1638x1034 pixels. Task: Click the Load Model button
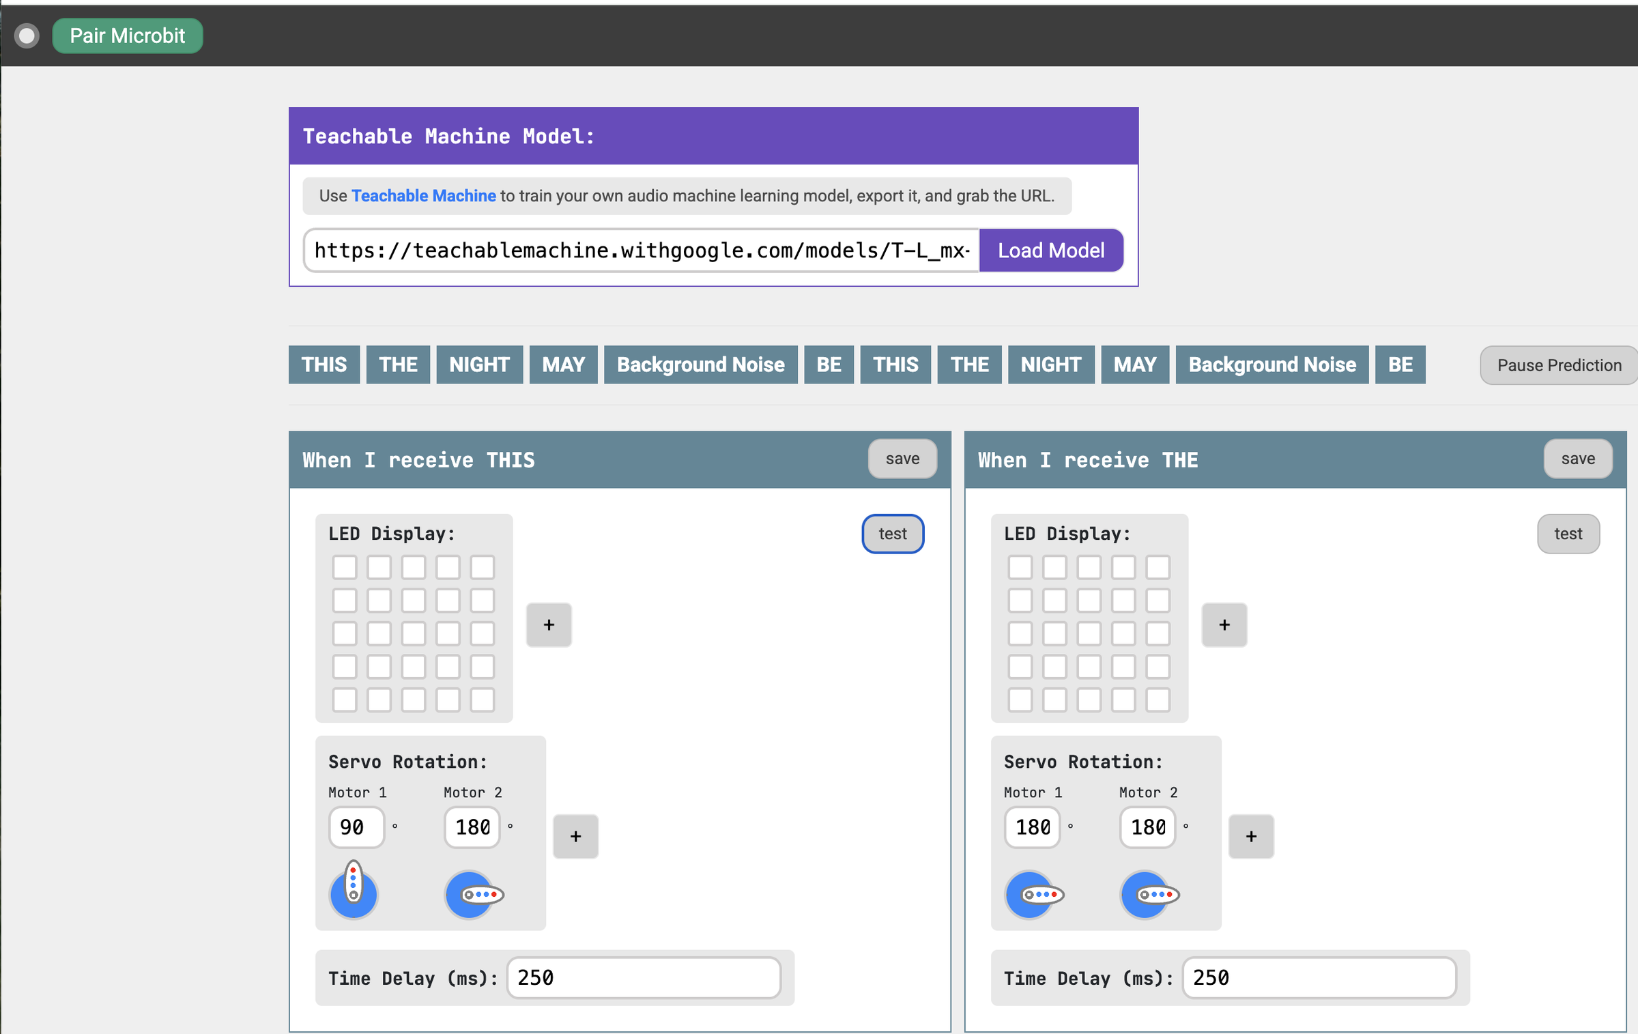(1051, 250)
